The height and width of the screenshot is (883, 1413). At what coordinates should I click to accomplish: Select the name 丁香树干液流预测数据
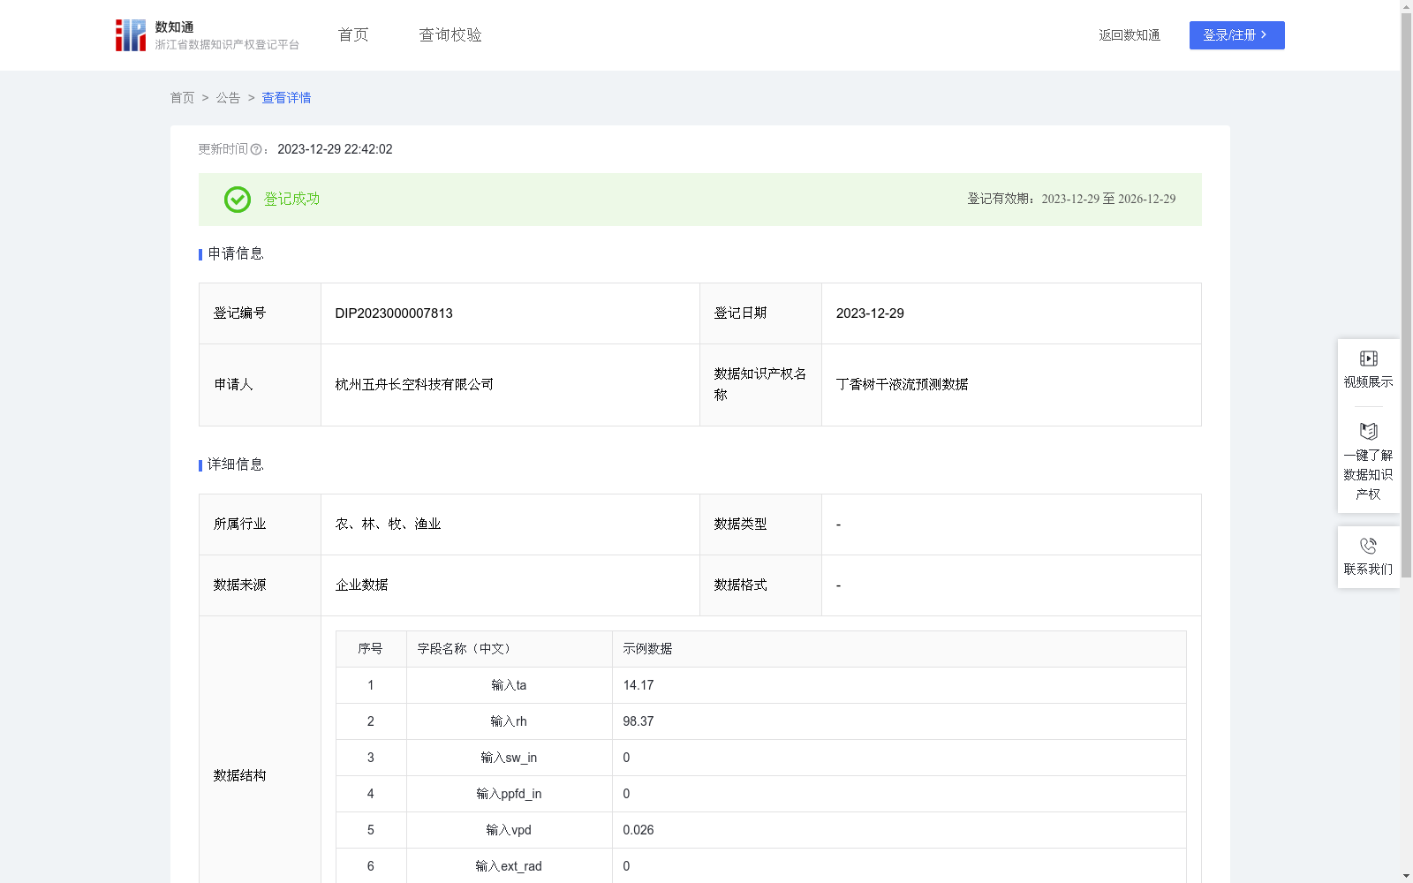click(x=902, y=385)
